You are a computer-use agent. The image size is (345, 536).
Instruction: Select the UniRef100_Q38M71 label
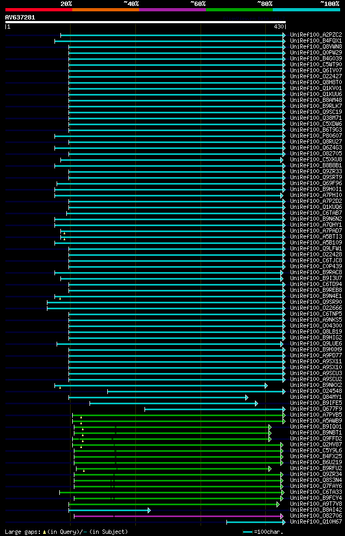coord(316,118)
